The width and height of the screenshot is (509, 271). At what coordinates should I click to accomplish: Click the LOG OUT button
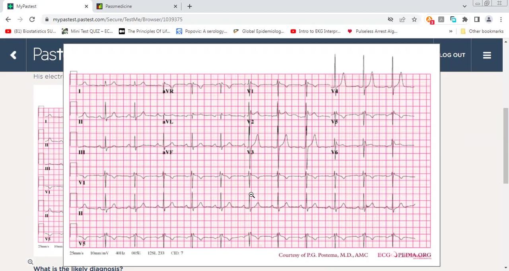[x=452, y=55]
